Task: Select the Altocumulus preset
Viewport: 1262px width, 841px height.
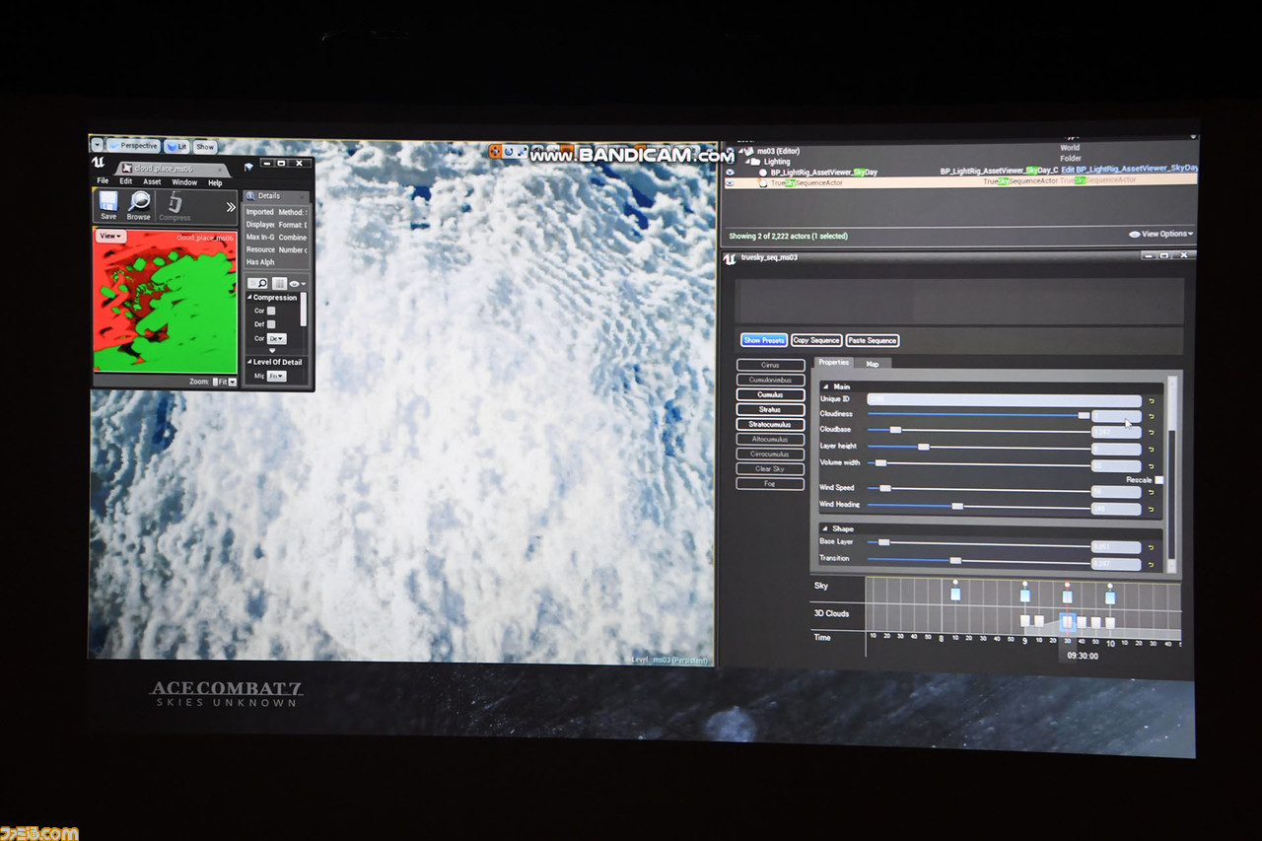Action: pyautogui.click(x=770, y=439)
